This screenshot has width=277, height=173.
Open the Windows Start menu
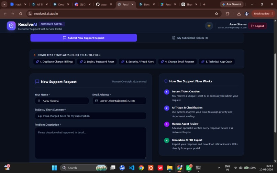coord(54,168)
